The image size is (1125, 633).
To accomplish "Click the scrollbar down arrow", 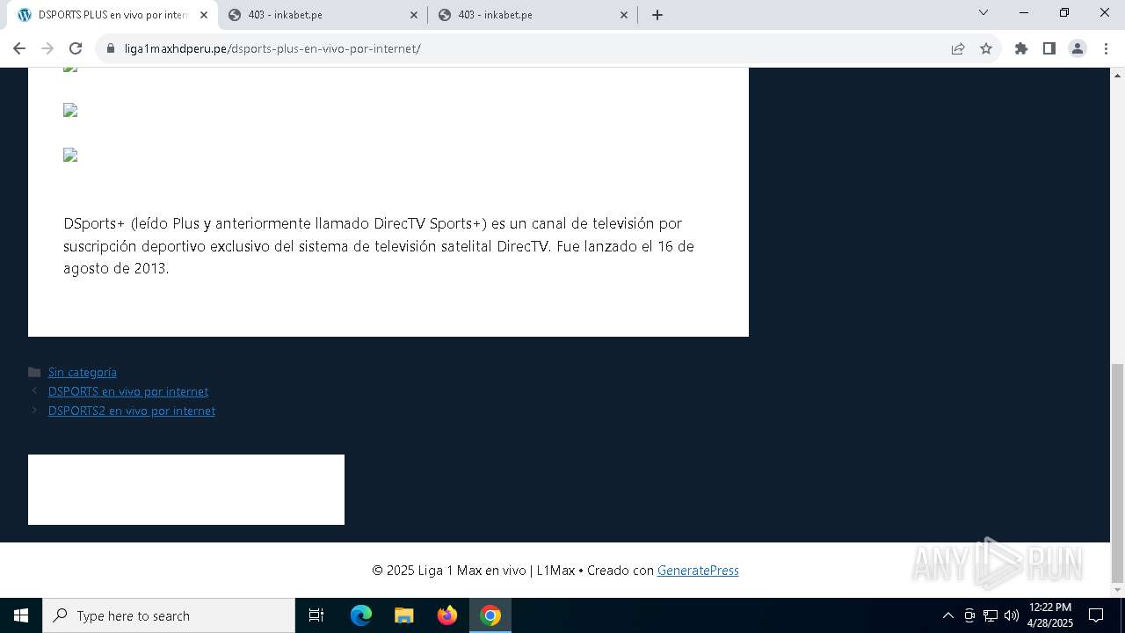I will [1117, 590].
